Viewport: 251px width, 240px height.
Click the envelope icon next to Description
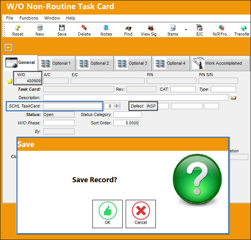pyautogui.click(x=233, y=97)
